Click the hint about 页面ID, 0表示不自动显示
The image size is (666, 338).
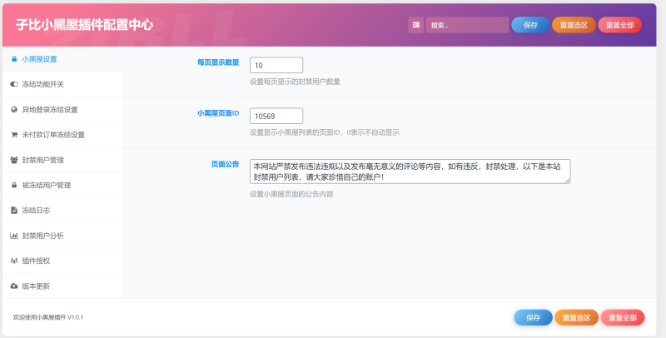(x=325, y=132)
